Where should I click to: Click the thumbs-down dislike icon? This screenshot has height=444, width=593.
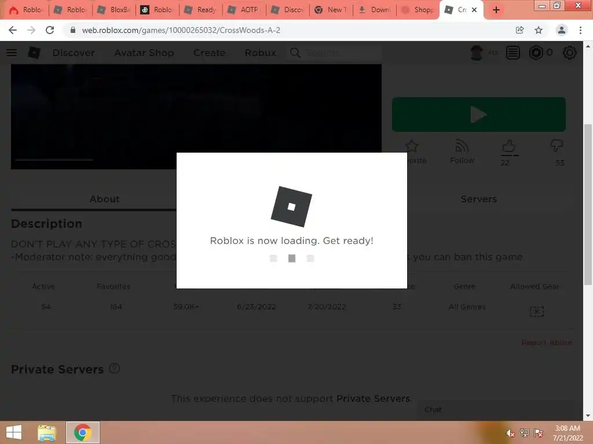pos(557,146)
